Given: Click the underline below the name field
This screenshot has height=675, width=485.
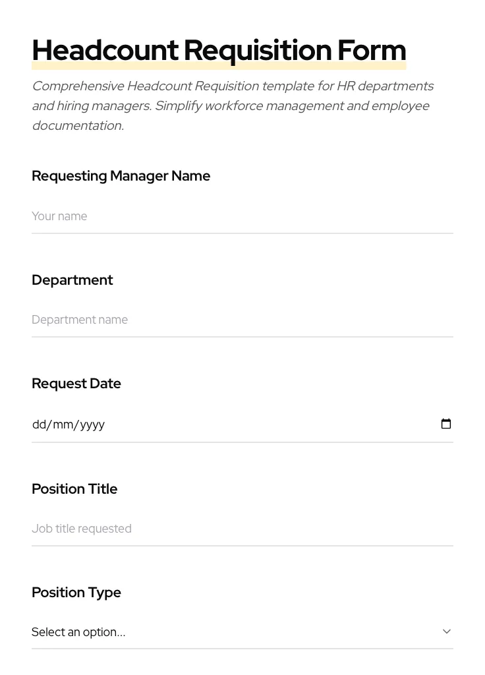Looking at the screenshot, I should (x=242, y=232).
